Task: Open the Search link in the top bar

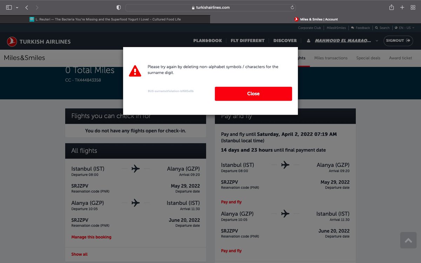Action: pyautogui.click(x=382, y=28)
